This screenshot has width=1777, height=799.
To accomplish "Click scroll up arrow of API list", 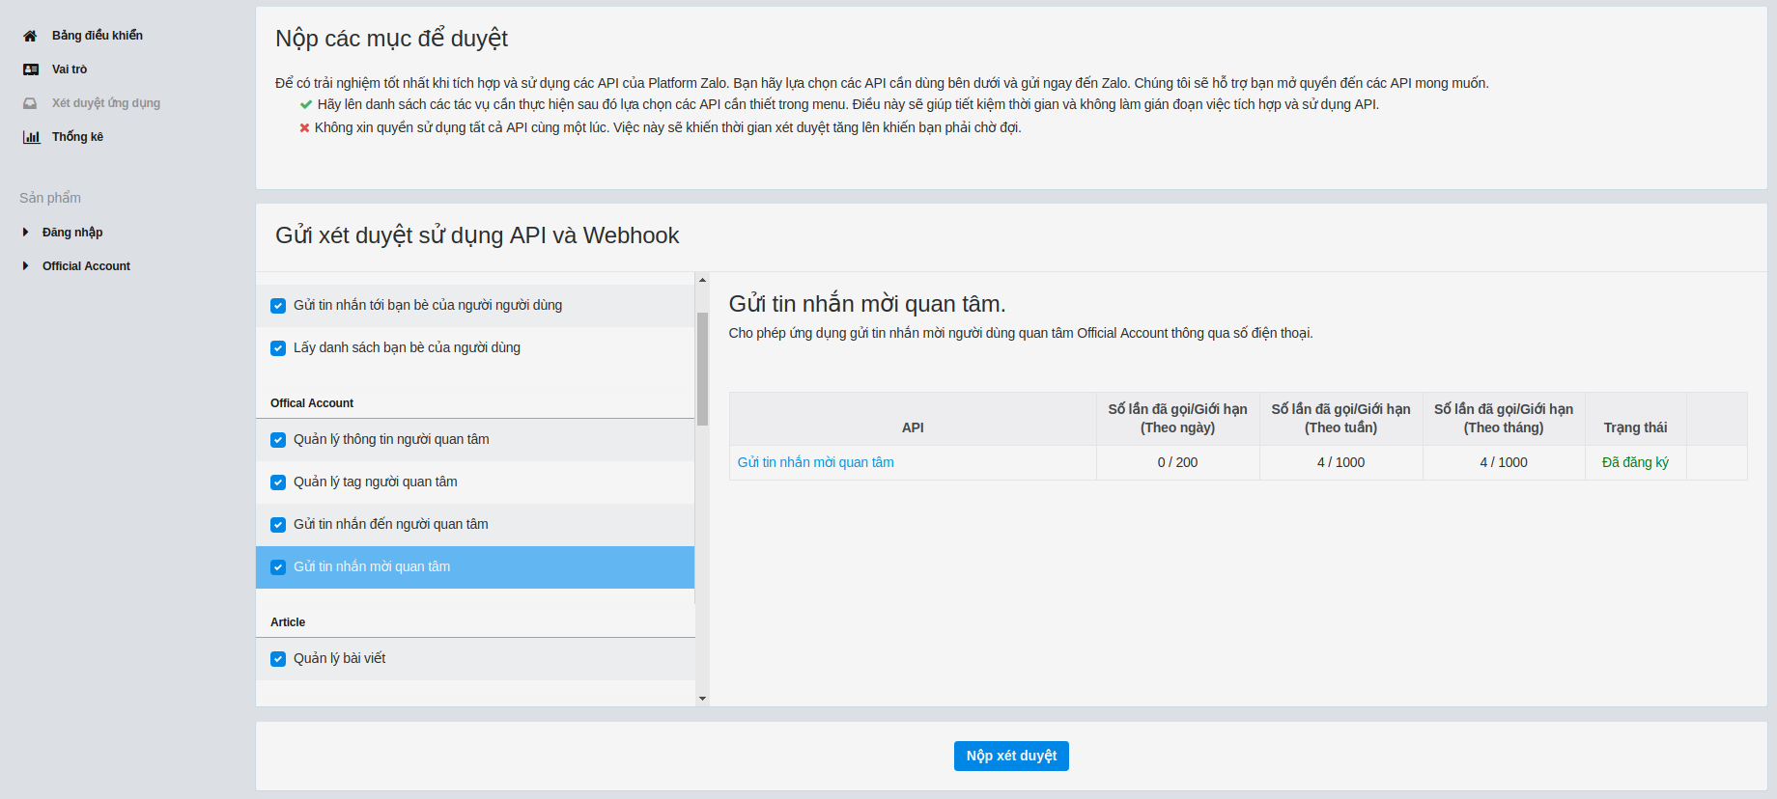I will click(x=702, y=280).
